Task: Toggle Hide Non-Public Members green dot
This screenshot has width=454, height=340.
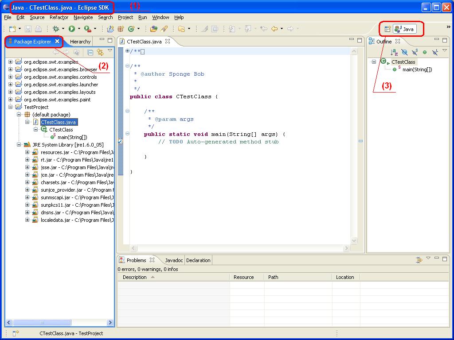Action: coord(425,52)
